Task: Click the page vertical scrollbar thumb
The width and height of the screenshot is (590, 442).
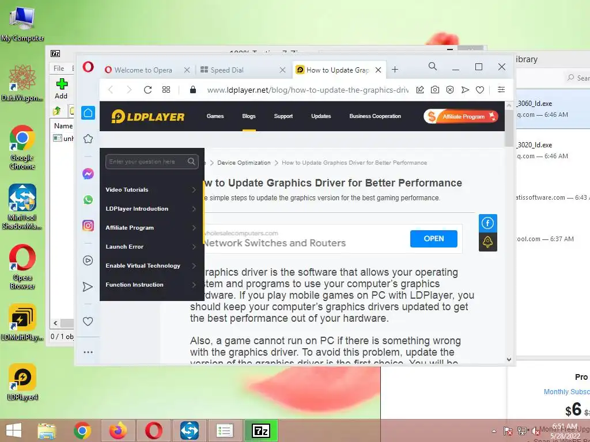Action: (x=509, y=128)
